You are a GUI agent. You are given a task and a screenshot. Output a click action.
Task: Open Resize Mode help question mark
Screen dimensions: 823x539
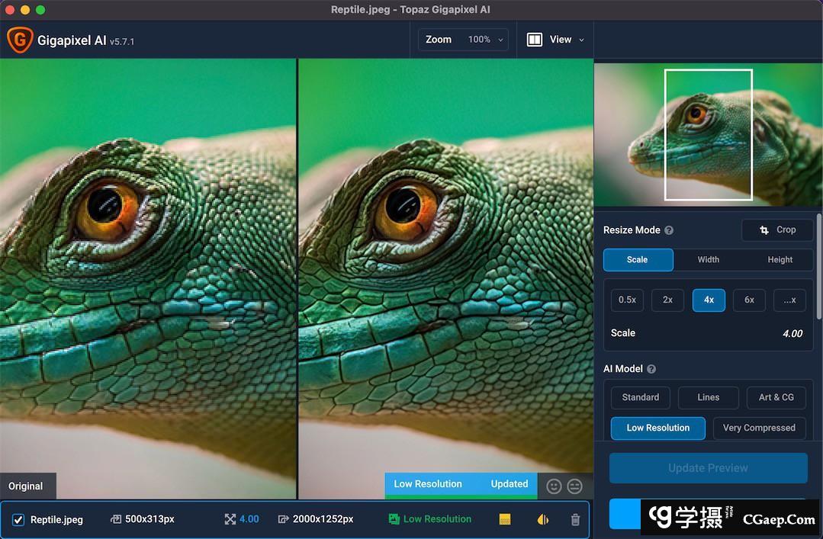coord(669,230)
